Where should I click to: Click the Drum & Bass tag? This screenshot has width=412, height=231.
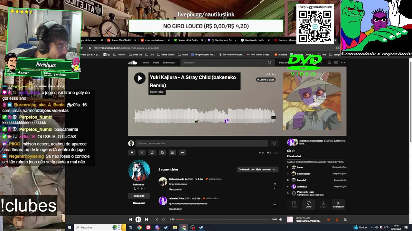266,80
